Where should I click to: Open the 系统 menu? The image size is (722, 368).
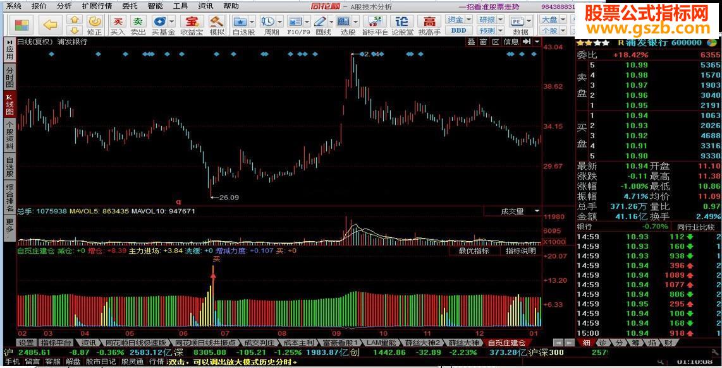pos(14,6)
